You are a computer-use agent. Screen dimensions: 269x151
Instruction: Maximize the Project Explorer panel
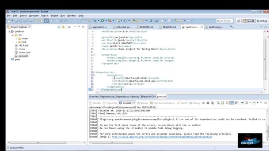pos(83,27)
